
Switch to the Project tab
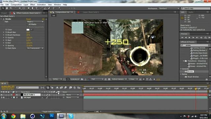4,13
